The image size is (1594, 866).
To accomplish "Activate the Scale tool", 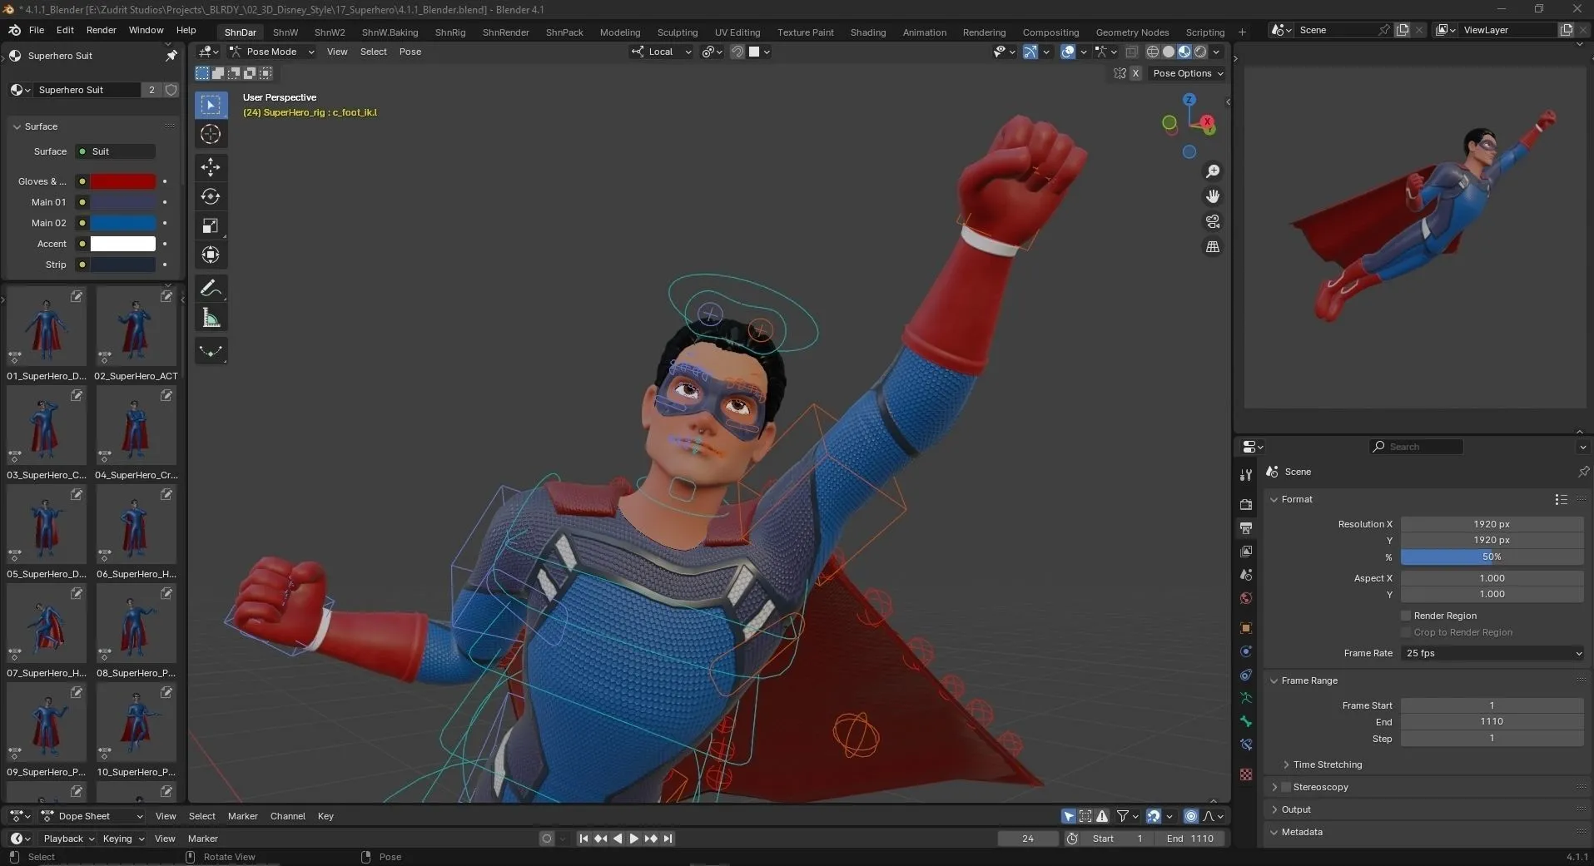I will (210, 225).
